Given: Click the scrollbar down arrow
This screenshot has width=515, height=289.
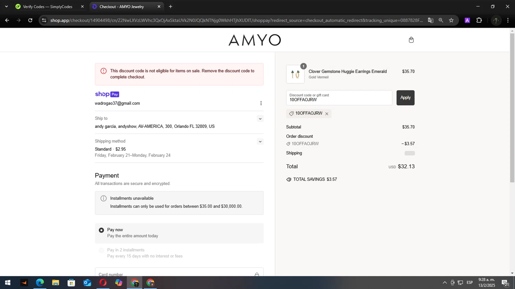Looking at the screenshot, I should (x=512, y=273).
